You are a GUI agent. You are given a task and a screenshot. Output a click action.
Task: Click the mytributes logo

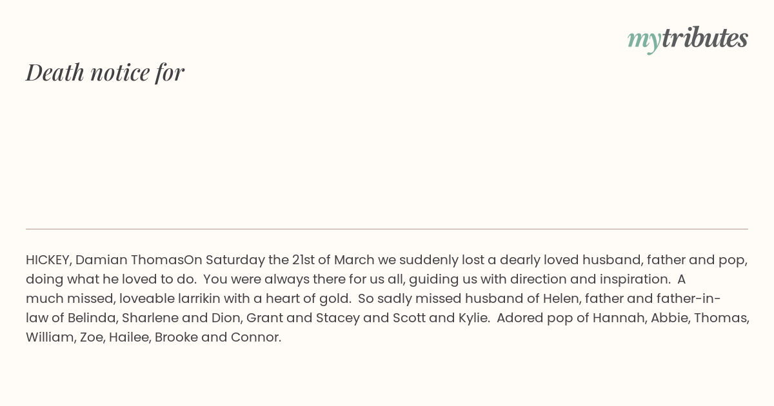tap(688, 39)
